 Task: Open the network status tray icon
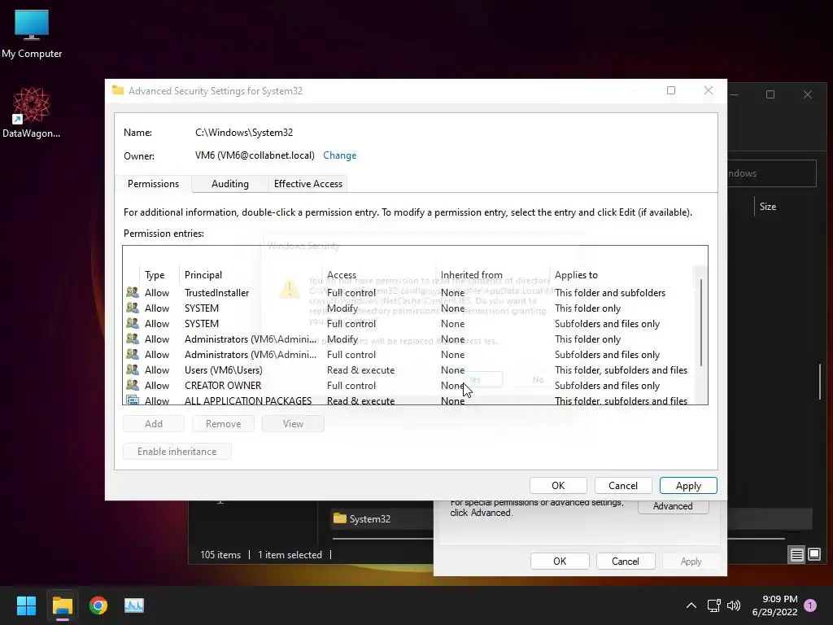[713, 605]
